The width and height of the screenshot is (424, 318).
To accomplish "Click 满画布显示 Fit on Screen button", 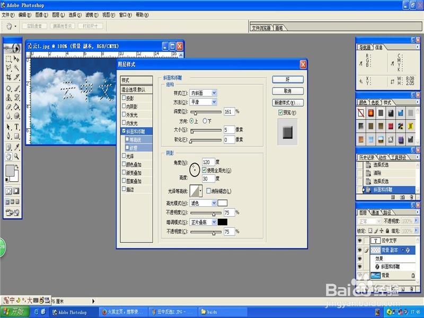I will pyautogui.click(x=63, y=26).
